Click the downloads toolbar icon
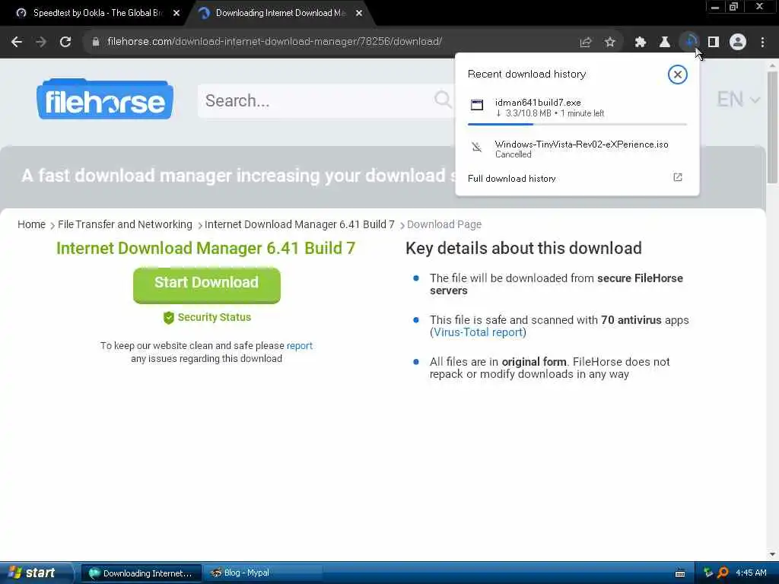Viewport: 779px width, 584px height. pyautogui.click(x=689, y=42)
